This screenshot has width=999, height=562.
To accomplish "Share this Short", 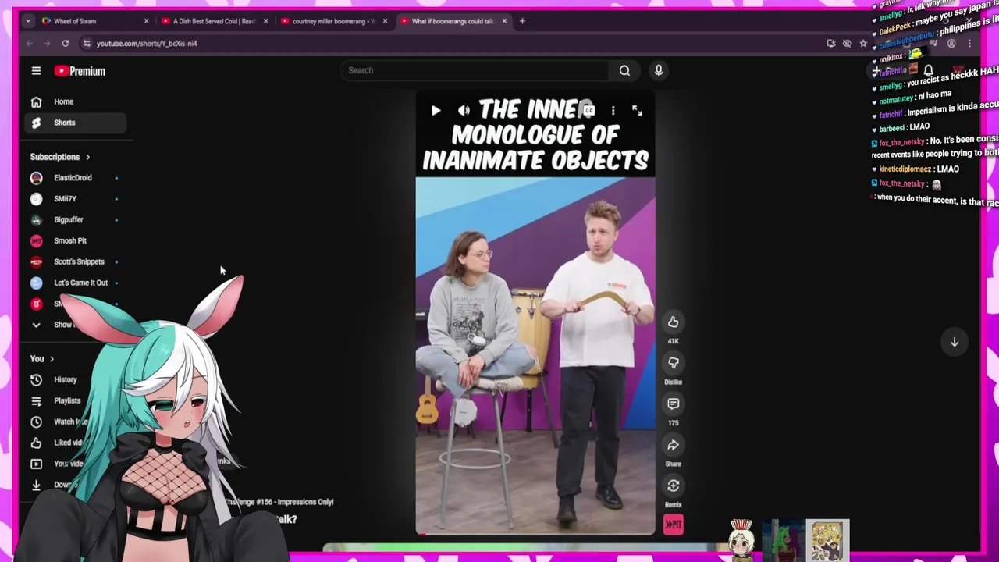I will tap(673, 445).
